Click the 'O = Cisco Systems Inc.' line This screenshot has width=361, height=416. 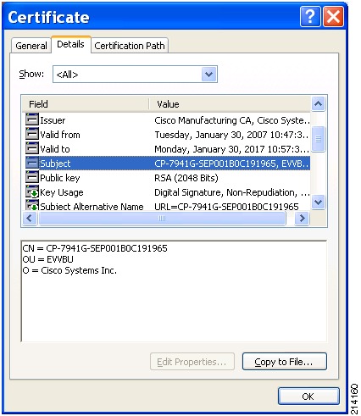(x=69, y=270)
